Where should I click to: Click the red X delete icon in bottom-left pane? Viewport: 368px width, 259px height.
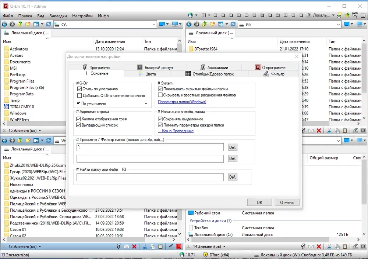[134, 247]
